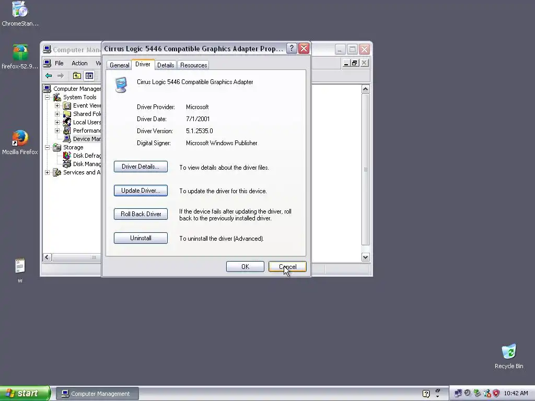Expand the Services and Applications node

pyautogui.click(x=48, y=172)
